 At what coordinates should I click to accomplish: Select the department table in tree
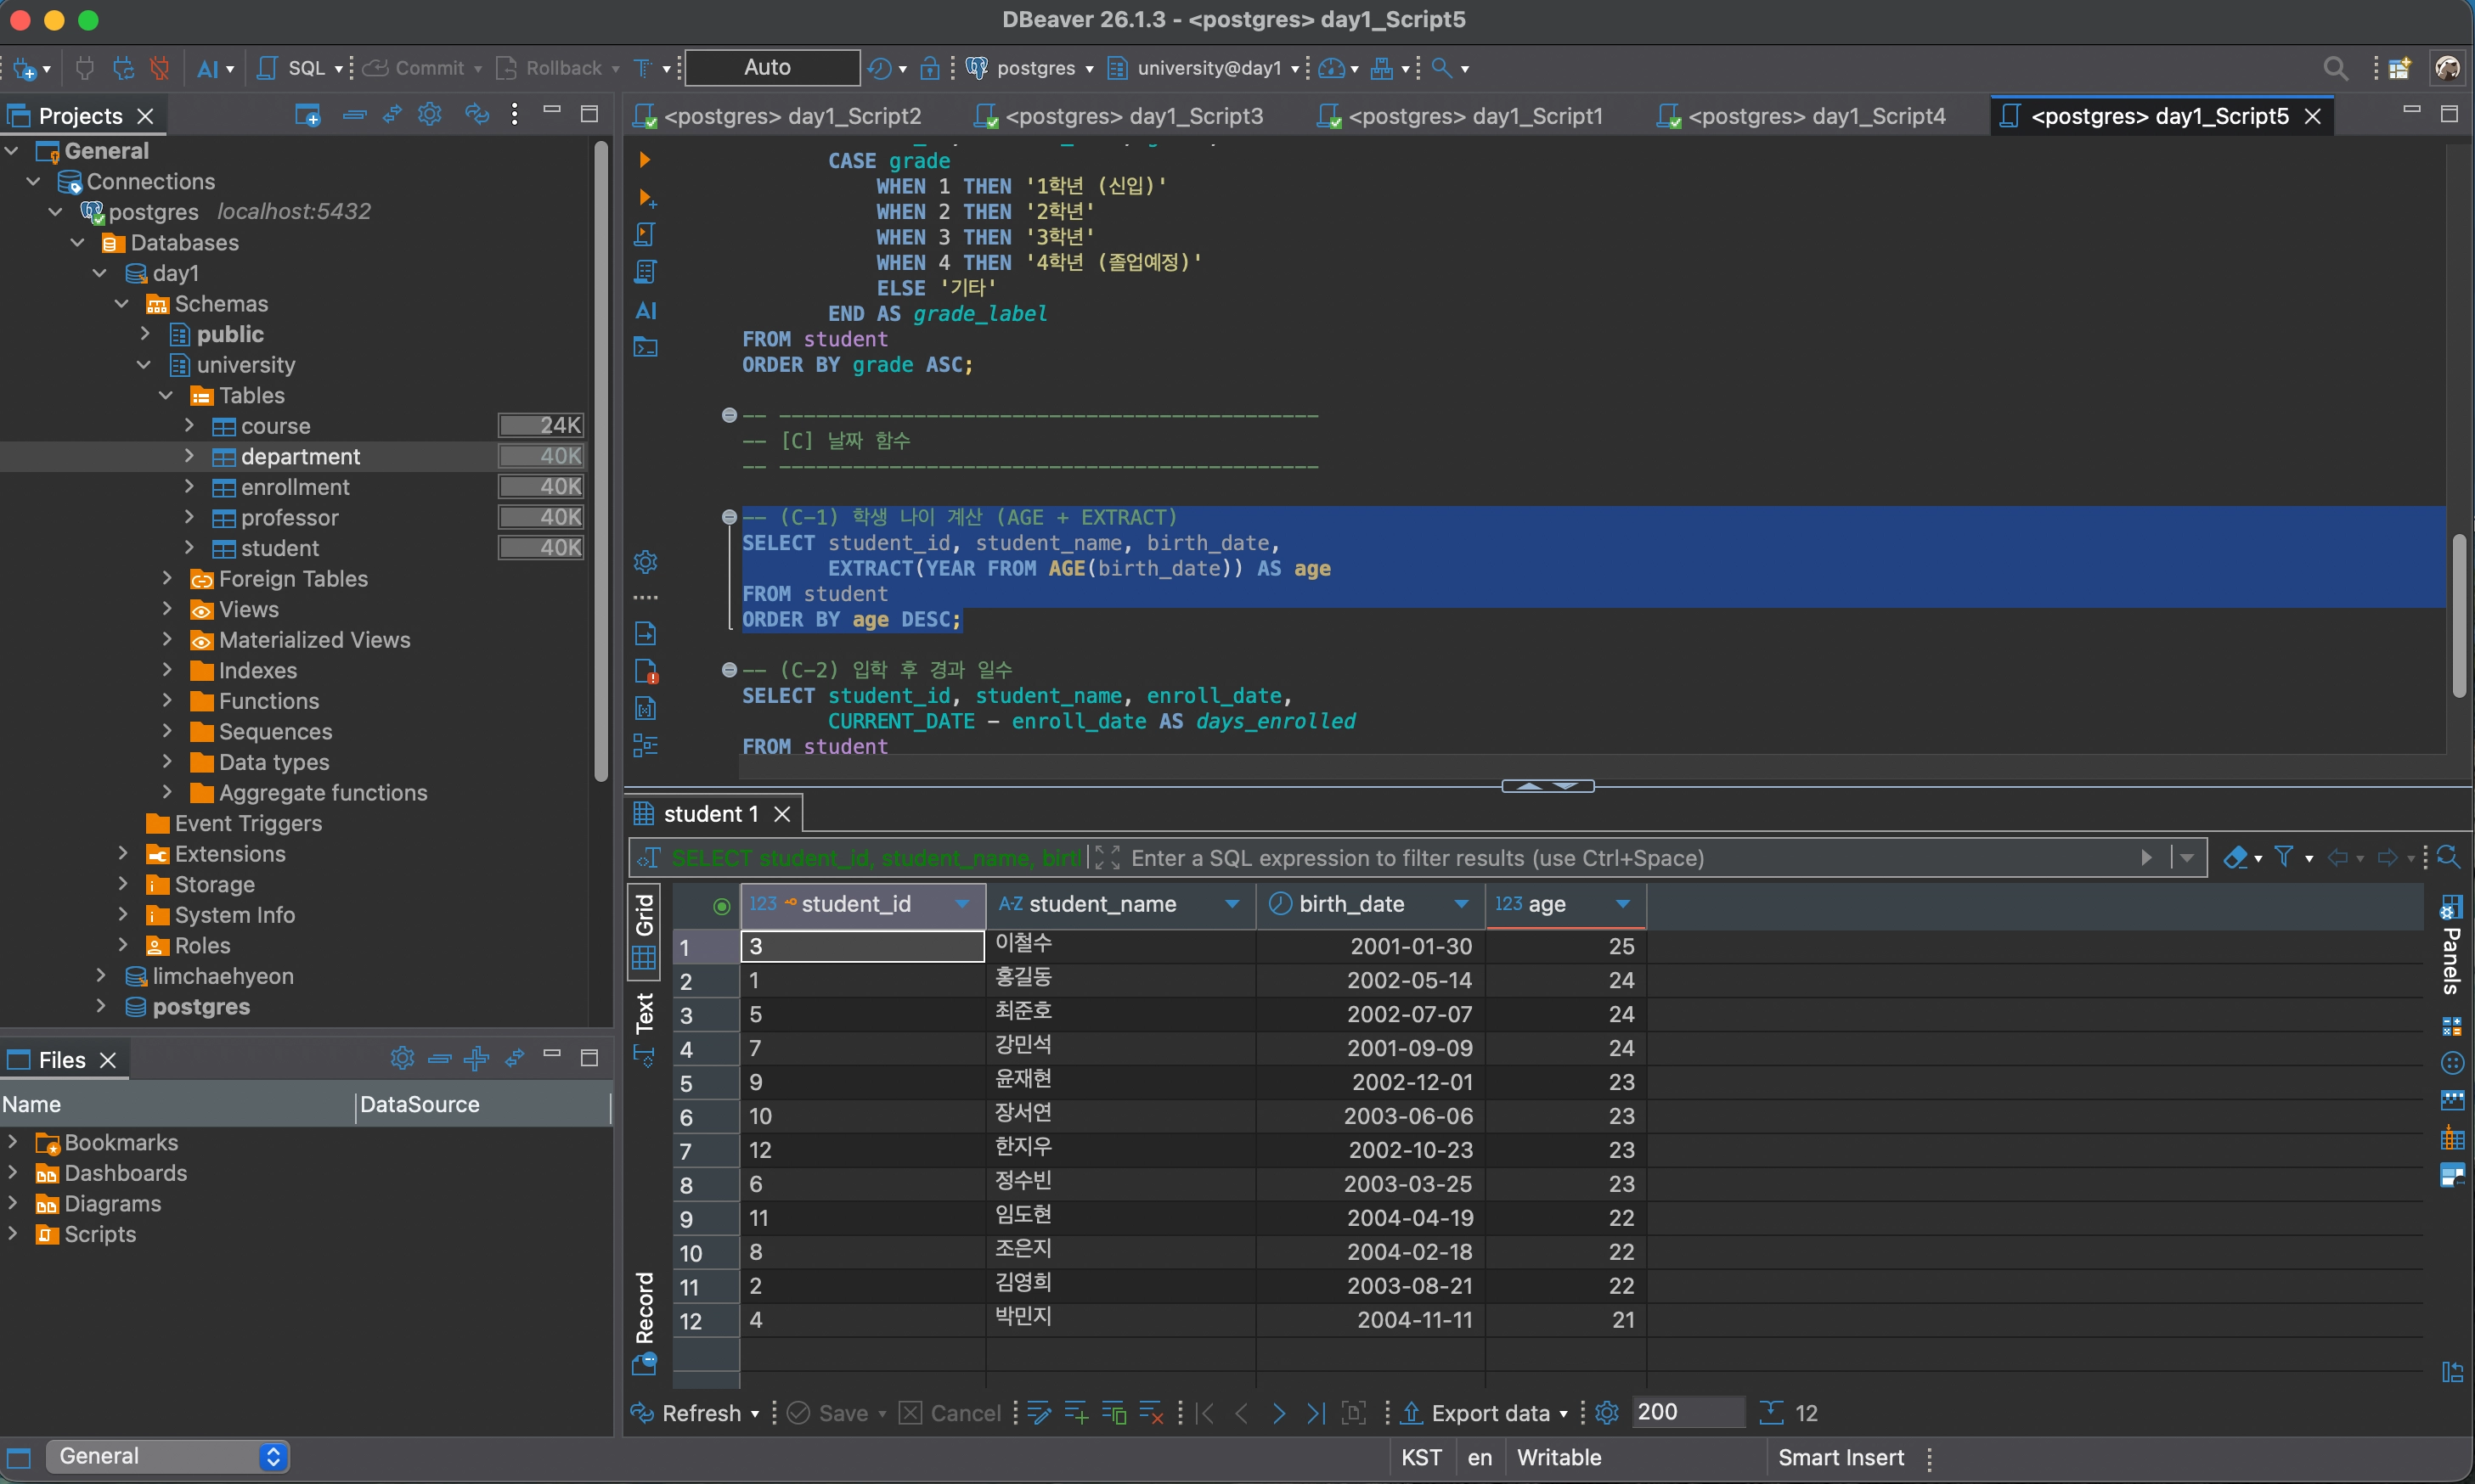[300, 457]
